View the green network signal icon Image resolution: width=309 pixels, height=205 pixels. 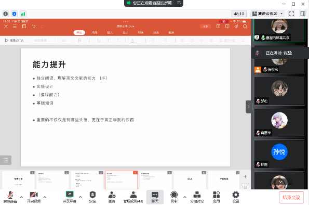point(23,14)
